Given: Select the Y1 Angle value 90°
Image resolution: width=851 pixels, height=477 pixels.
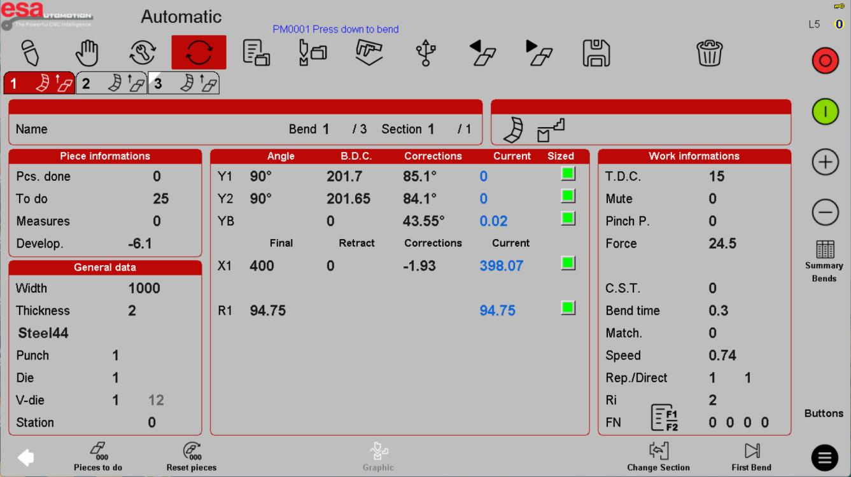Looking at the screenshot, I should tap(261, 176).
